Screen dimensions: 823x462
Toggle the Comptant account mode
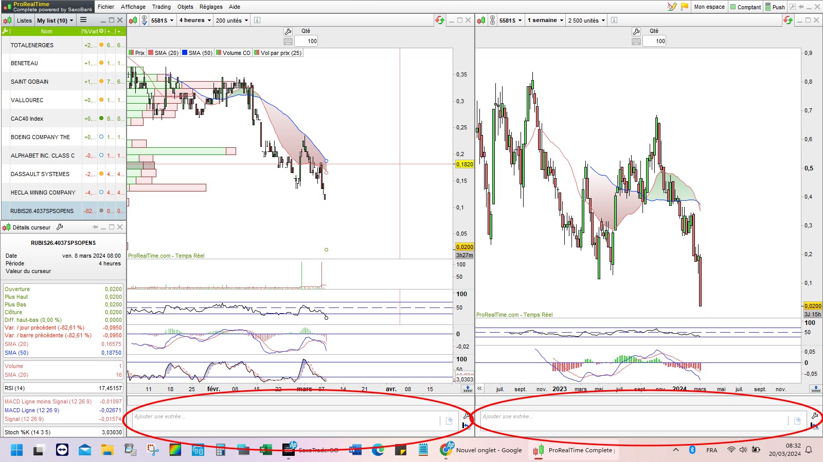tap(745, 7)
